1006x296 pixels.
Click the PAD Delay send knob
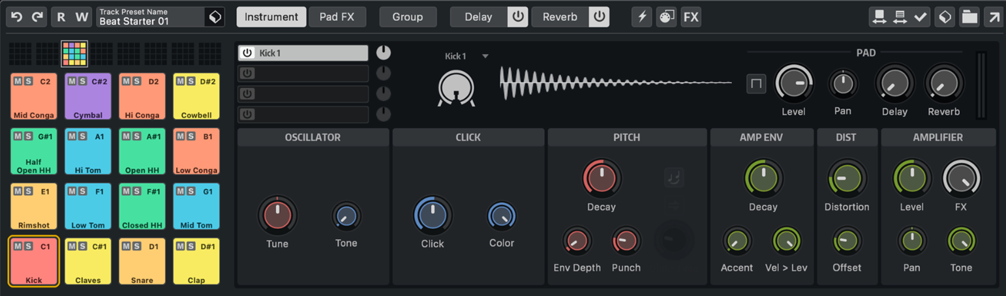tap(894, 83)
